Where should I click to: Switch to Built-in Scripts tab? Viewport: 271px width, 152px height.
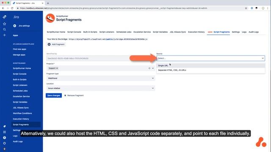coord(90,32)
